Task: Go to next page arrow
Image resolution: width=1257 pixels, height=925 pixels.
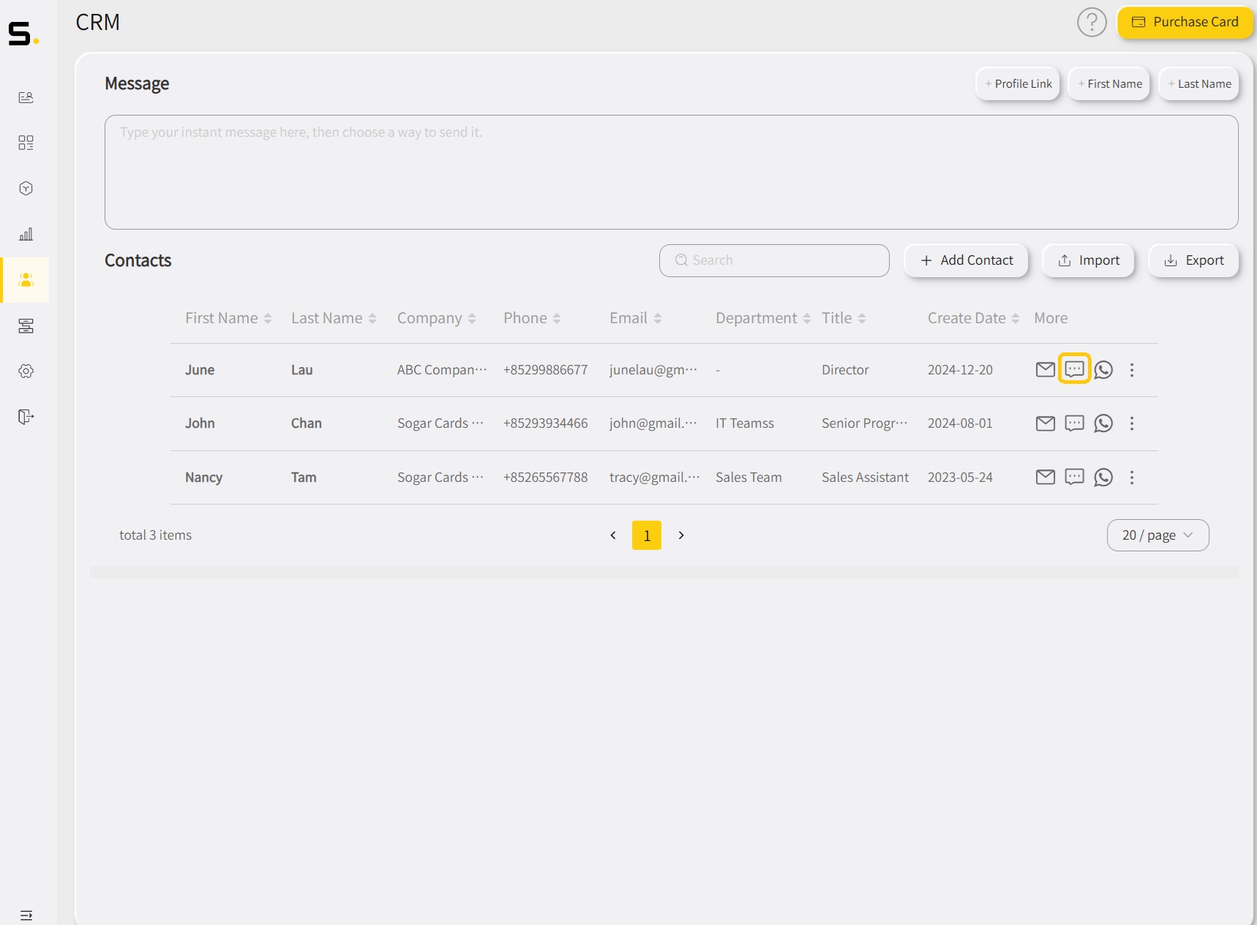Action: tap(681, 535)
